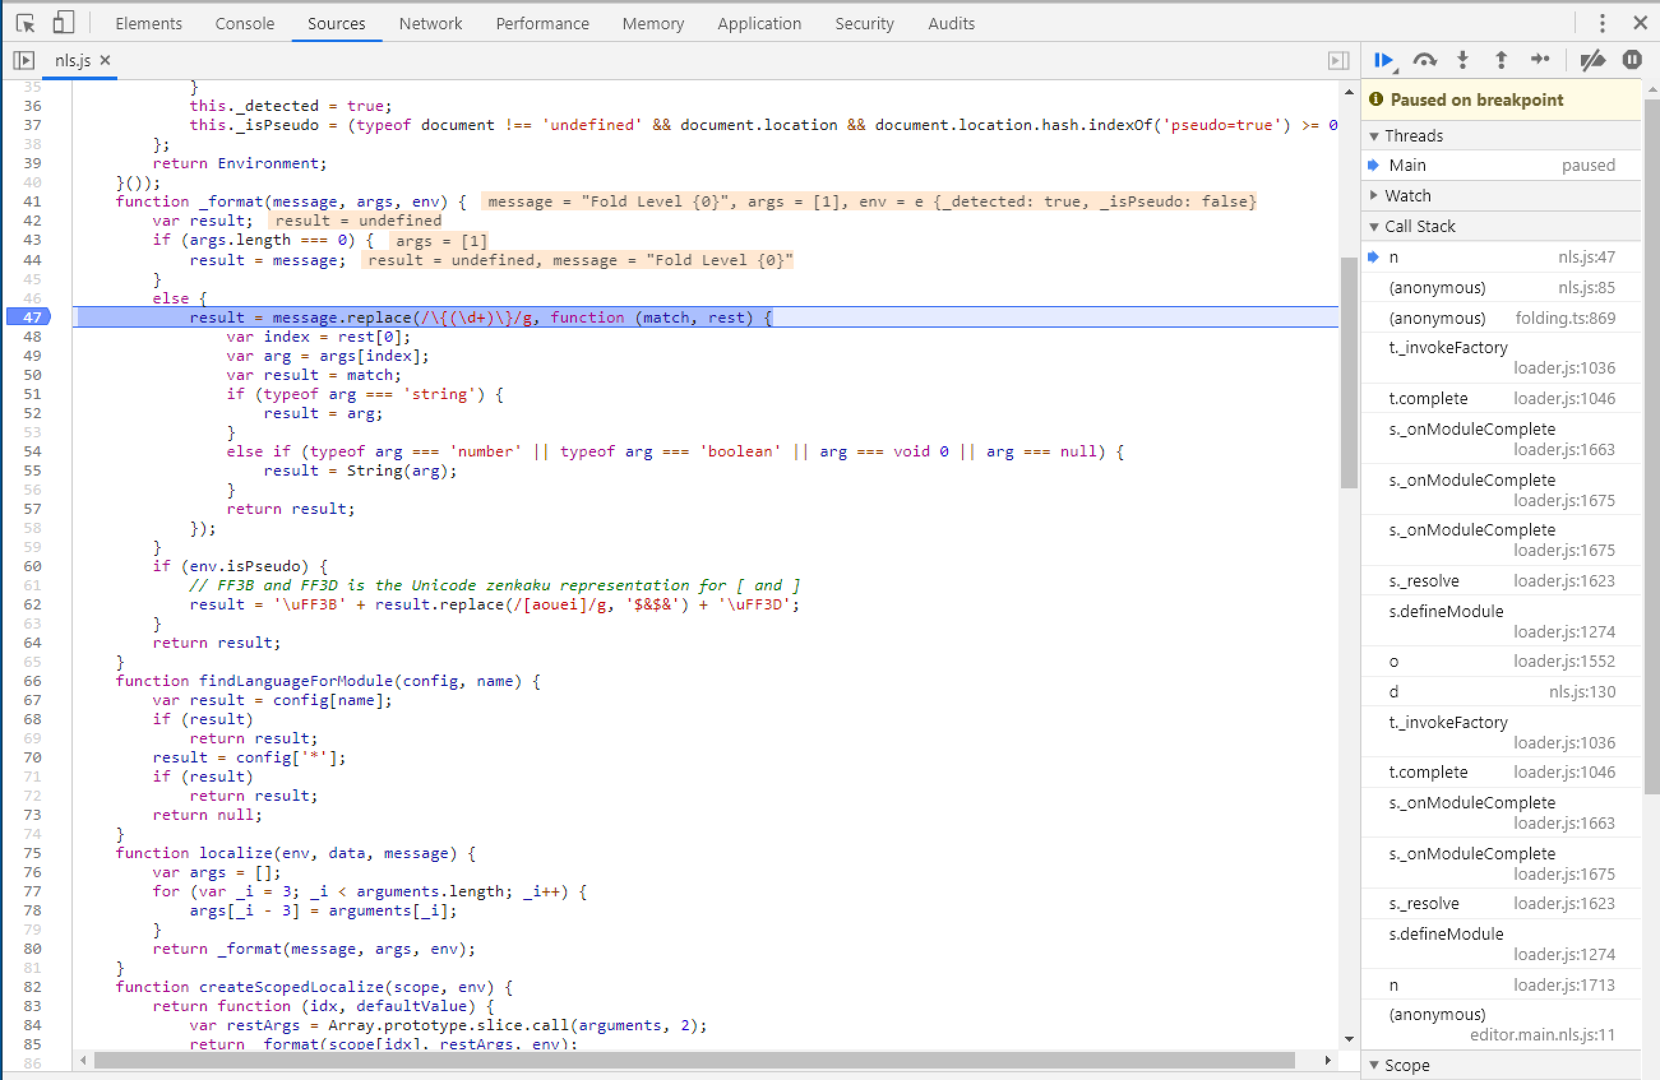Click editor vertical scrollbar up arrow
The image size is (1660, 1080).
1349,91
